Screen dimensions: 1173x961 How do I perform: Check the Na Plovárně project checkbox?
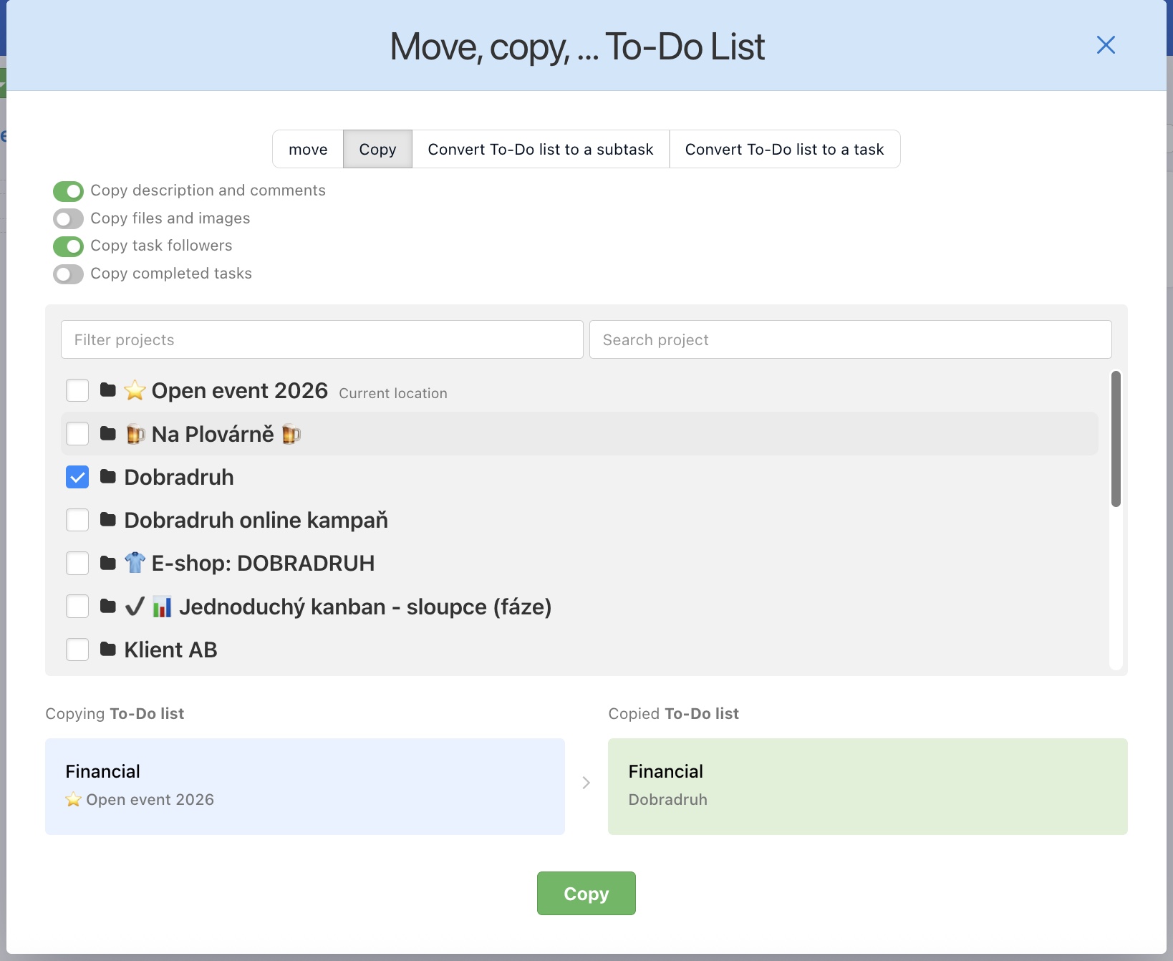point(77,434)
